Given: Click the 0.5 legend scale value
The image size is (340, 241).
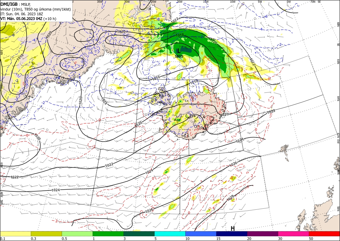Looking at the screenshot, I should [64, 239].
